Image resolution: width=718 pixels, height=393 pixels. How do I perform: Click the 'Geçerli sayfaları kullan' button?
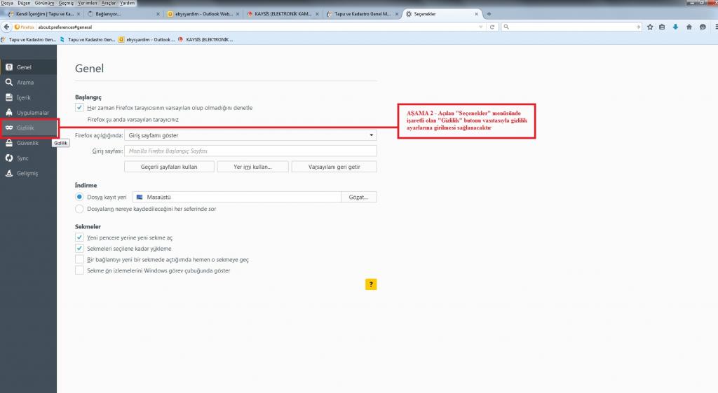(168, 167)
